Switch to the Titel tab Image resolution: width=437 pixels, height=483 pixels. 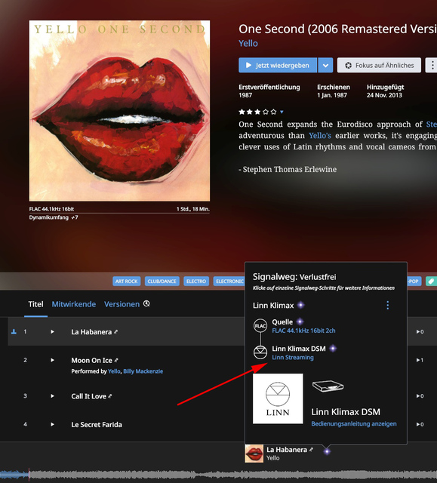(35, 304)
